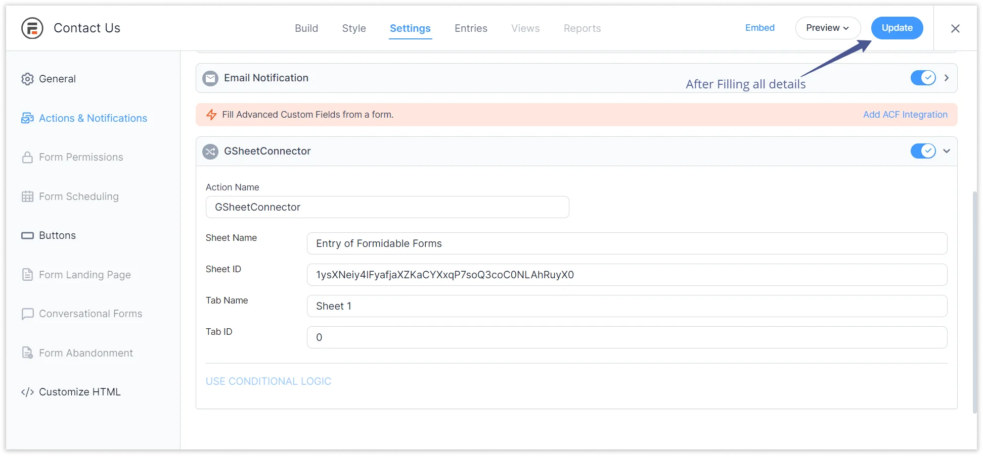Switch to the Build tab
This screenshot has width=983, height=456.
click(306, 28)
